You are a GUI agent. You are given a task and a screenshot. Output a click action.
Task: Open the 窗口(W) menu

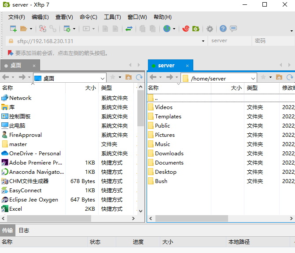[137, 17]
